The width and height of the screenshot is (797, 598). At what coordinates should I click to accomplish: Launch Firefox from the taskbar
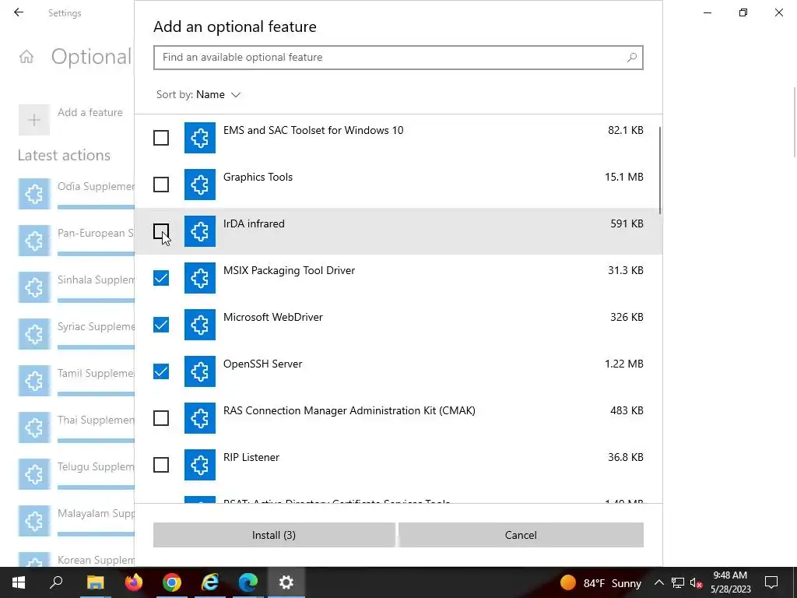[x=134, y=582]
